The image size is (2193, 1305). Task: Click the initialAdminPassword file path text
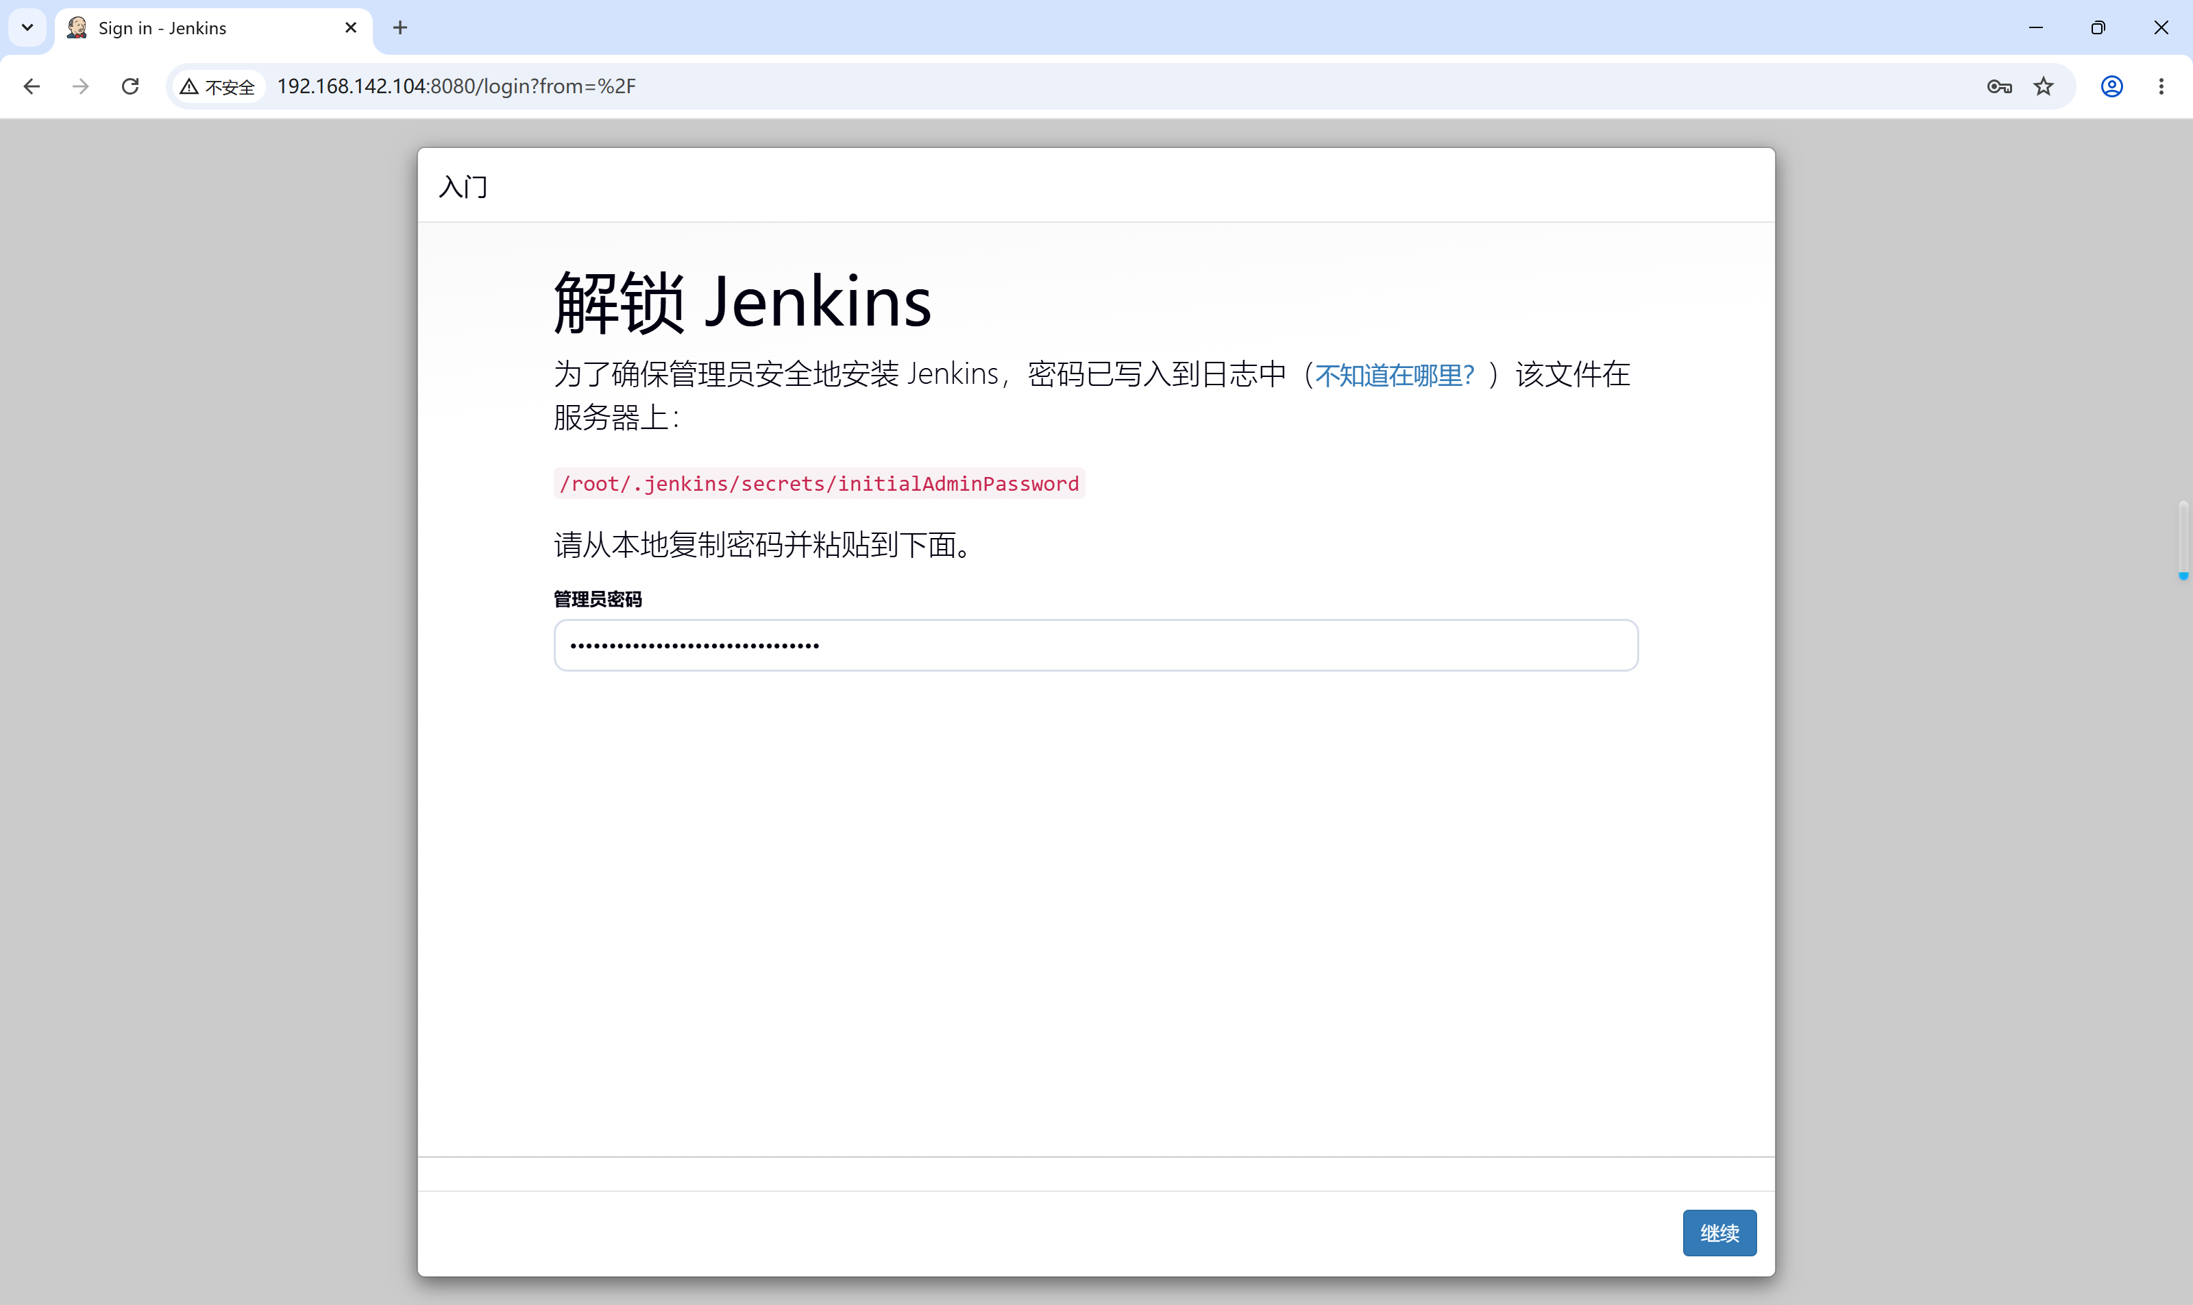point(820,484)
